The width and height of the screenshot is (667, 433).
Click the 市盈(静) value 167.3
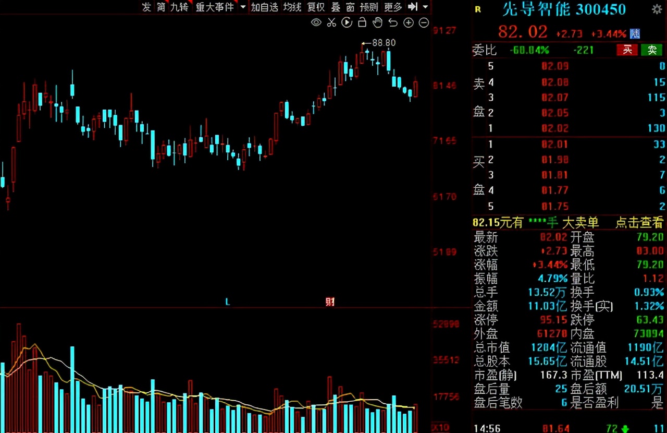point(554,375)
